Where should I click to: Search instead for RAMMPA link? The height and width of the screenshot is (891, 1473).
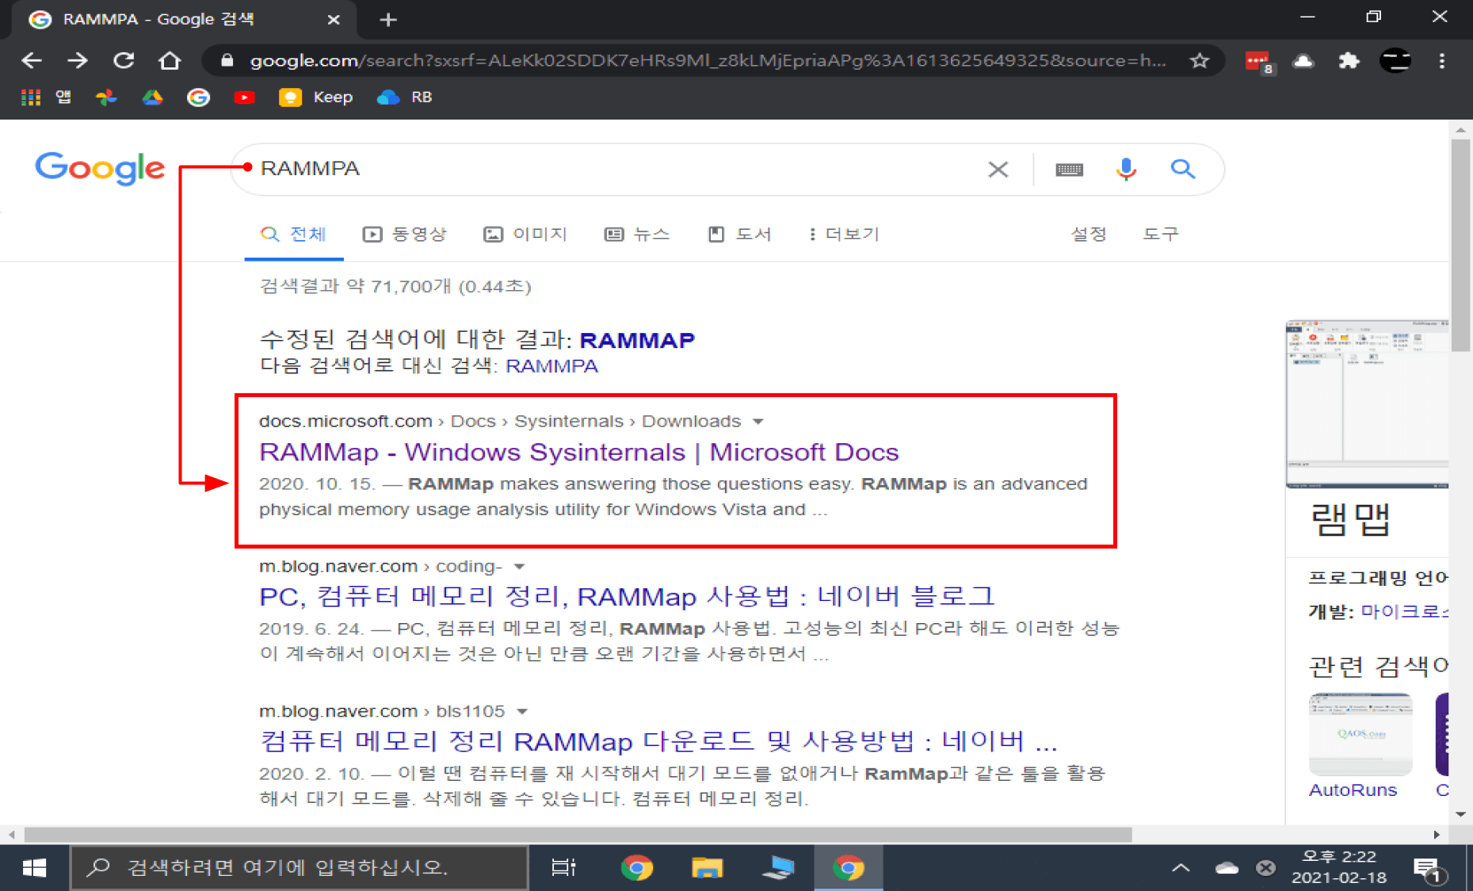coord(551,365)
